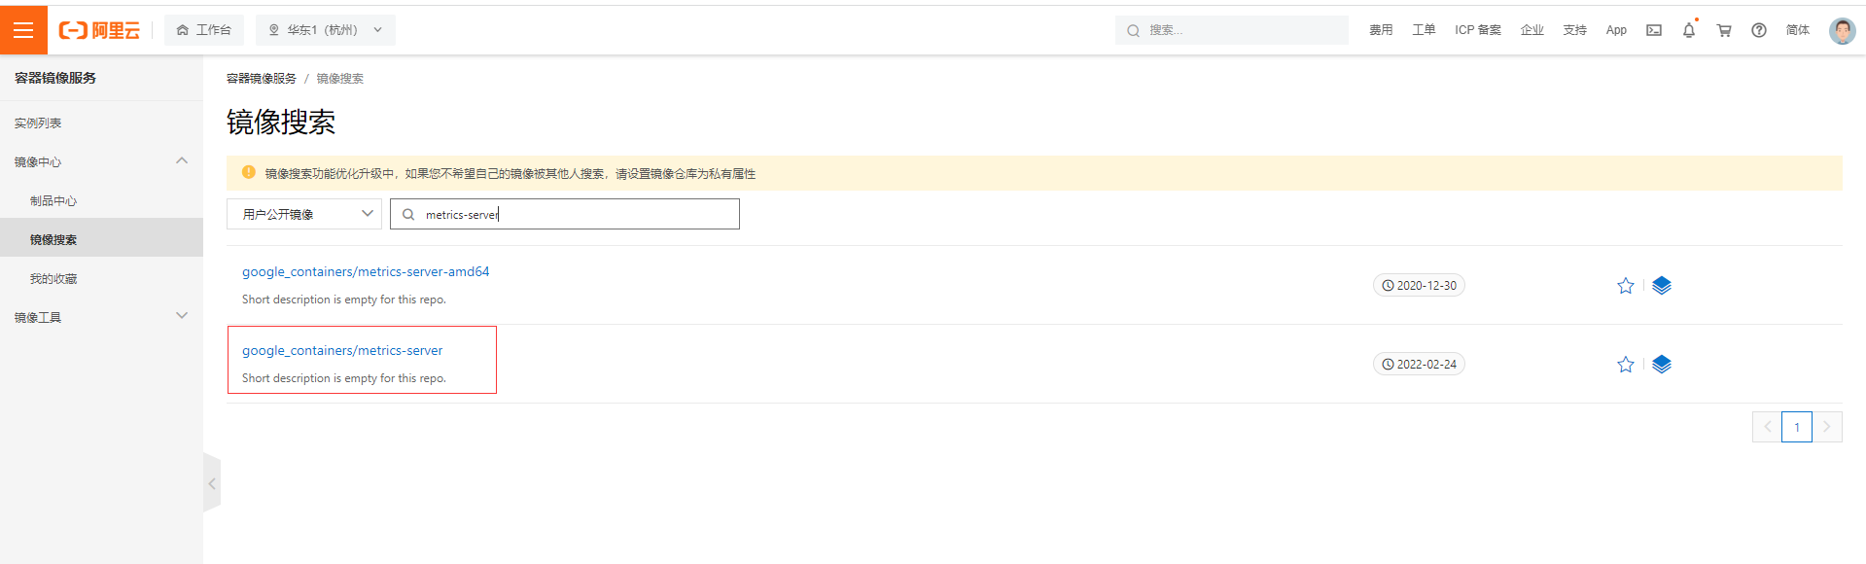Open the App menu item
Image resolution: width=1866 pixels, height=564 pixels.
(x=1616, y=30)
